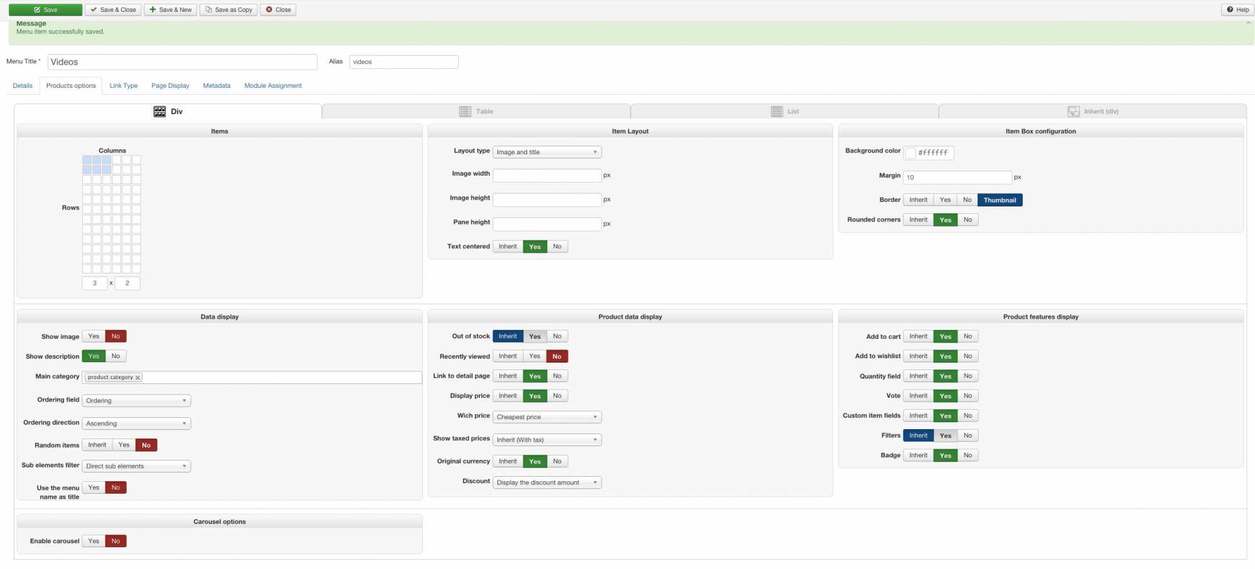Image resolution: width=1255 pixels, height=569 pixels.
Task: Set Badge to Inherit
Action: [918, 456]
